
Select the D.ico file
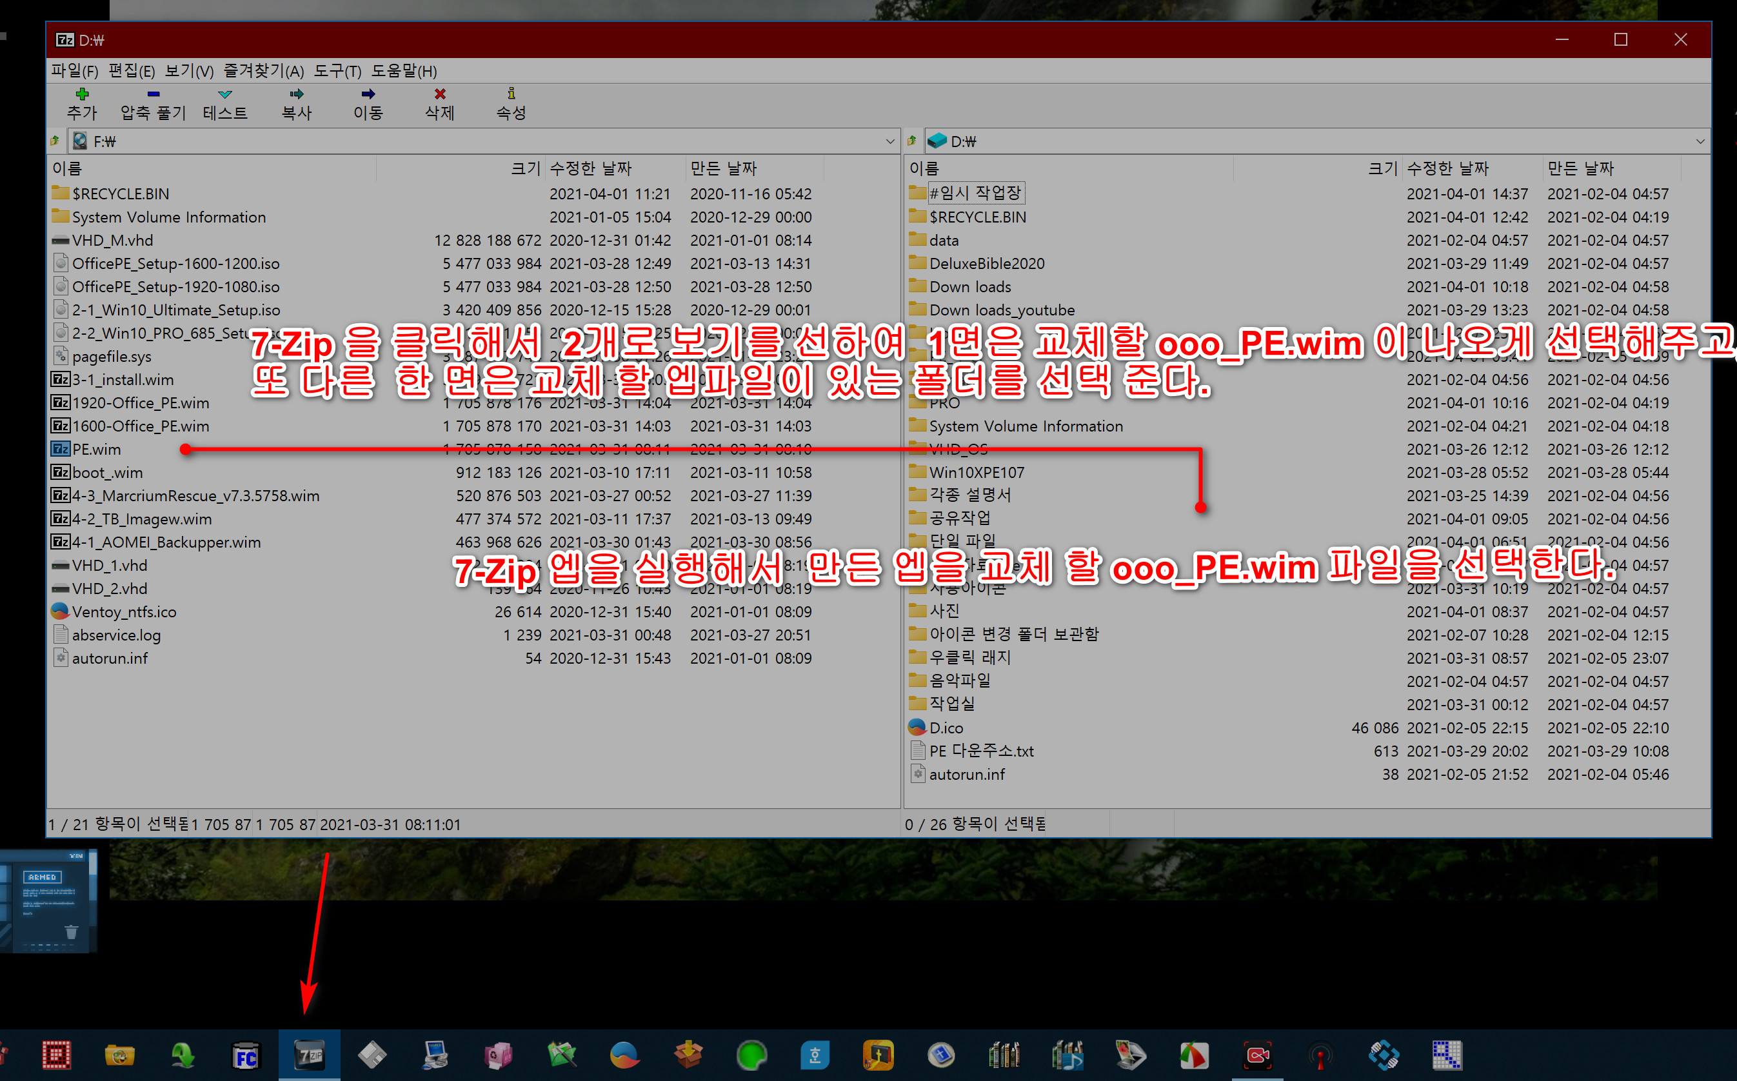click(x=946, y=728)
